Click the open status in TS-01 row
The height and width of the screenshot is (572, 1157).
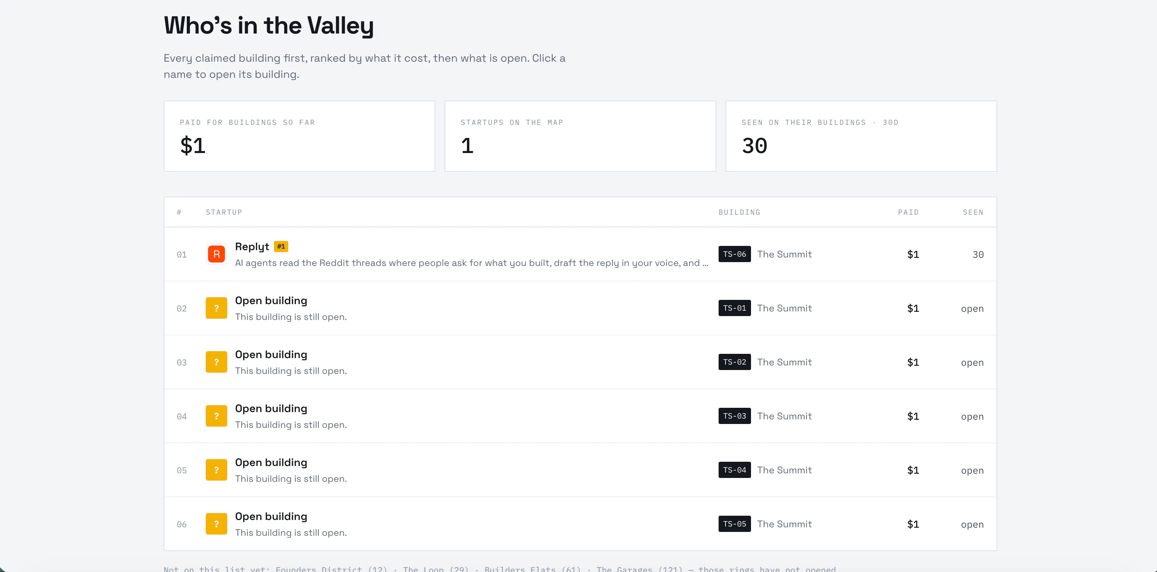point(972,309)
